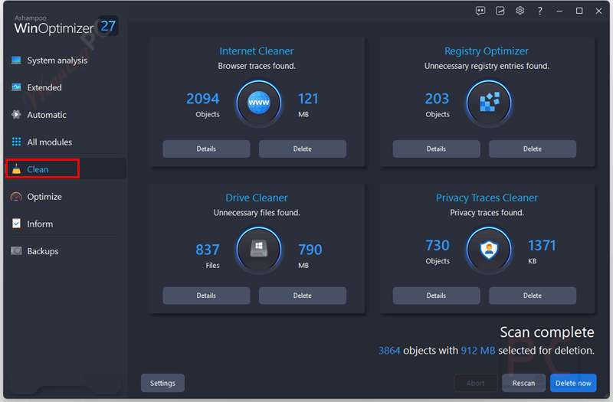Click 'Privacy traces found.' text
The width and height of the screenshot is (613, 402).
point(487,213)
